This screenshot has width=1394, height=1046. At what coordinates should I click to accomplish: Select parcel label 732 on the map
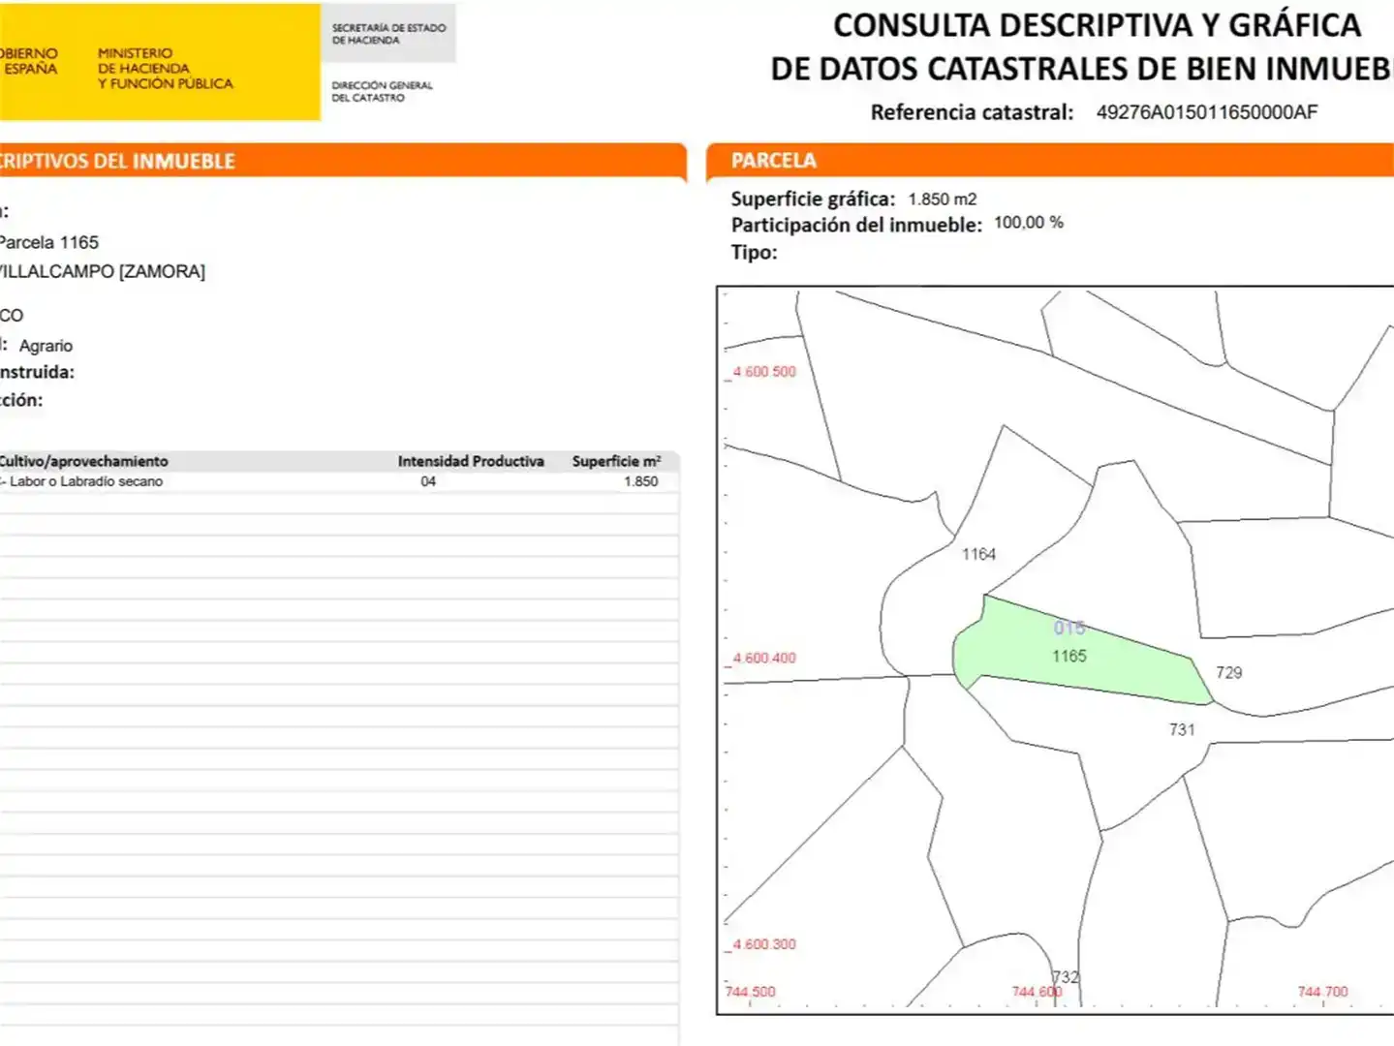(1066, 976)
